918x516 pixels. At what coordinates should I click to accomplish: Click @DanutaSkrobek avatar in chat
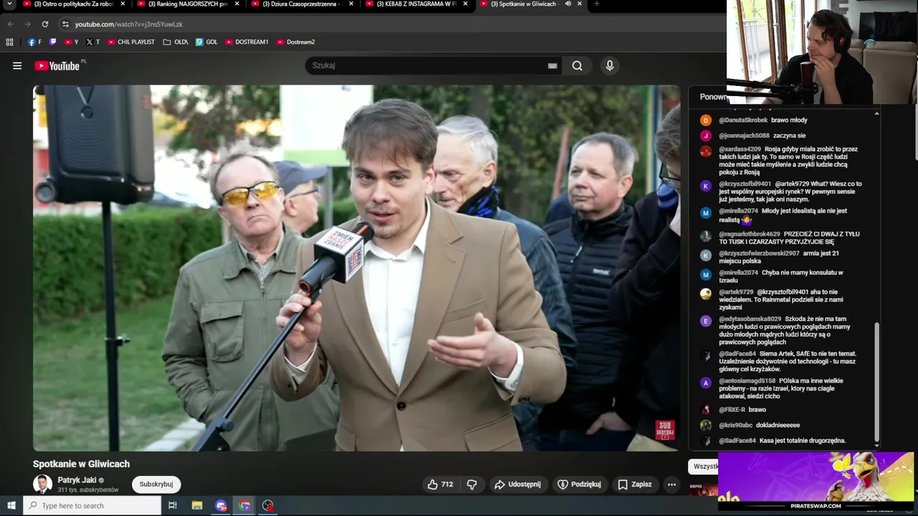[706, 120]
